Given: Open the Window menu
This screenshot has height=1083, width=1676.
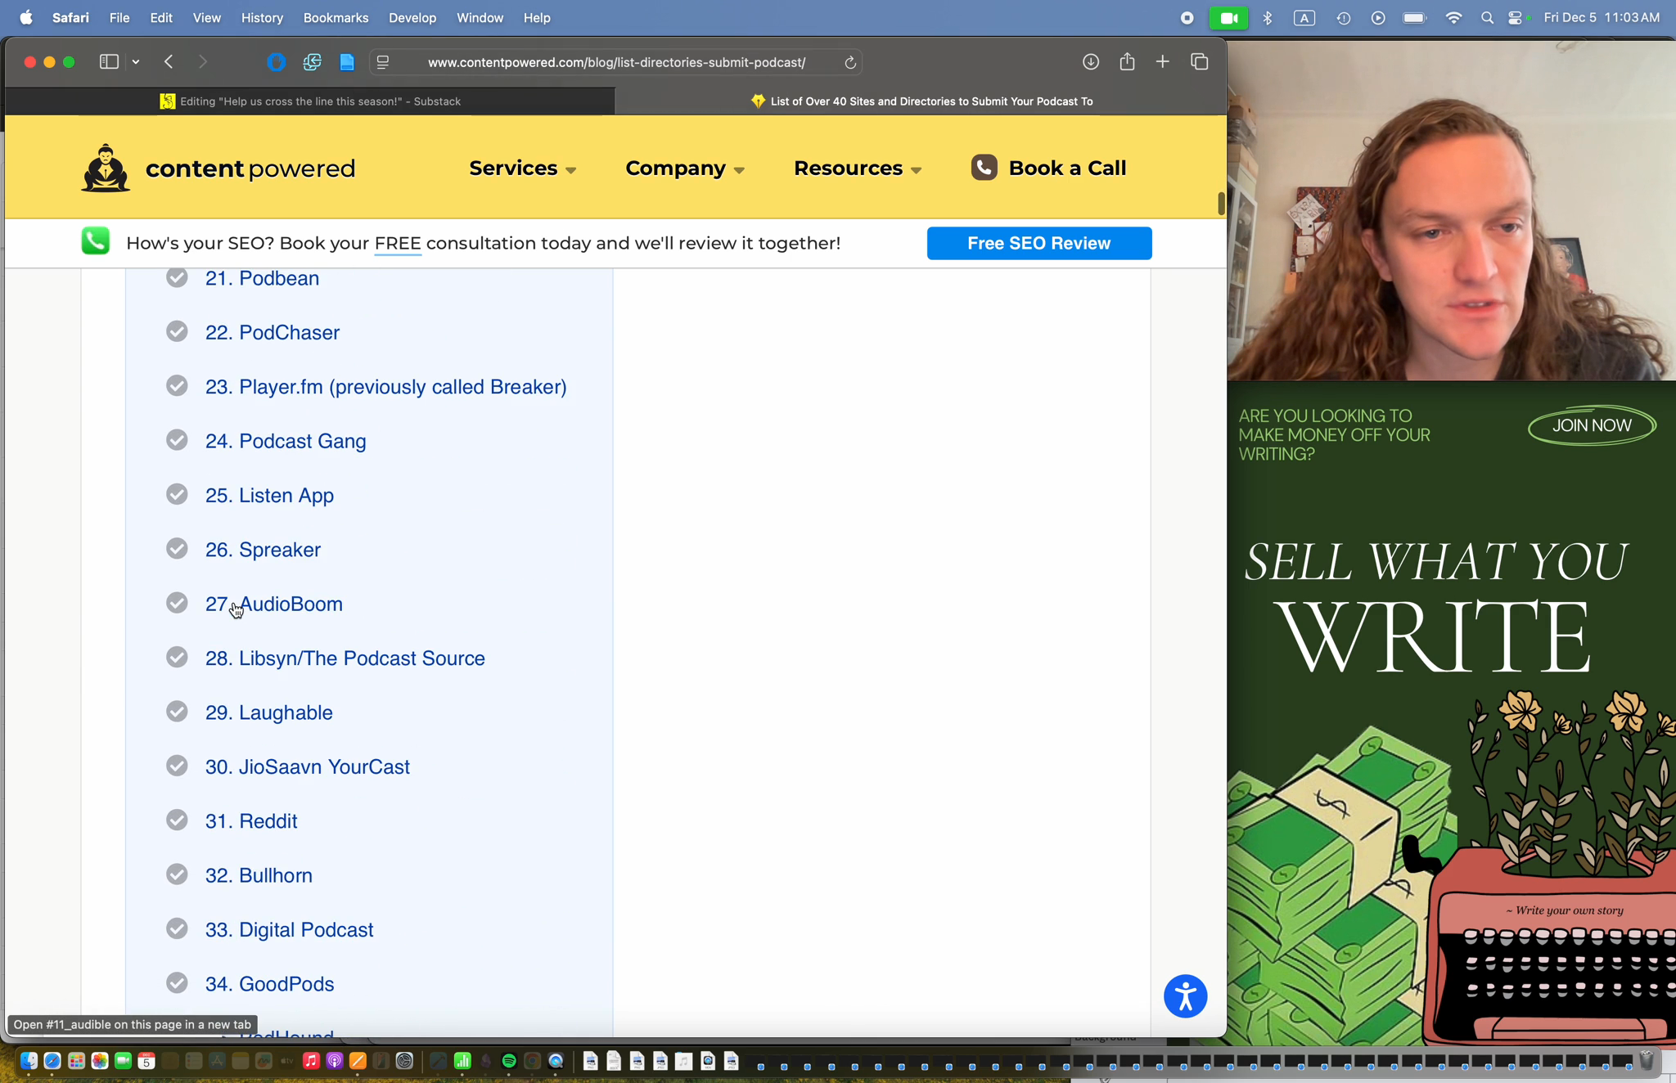Looking at the screenshot, I should tap(480, 18).
